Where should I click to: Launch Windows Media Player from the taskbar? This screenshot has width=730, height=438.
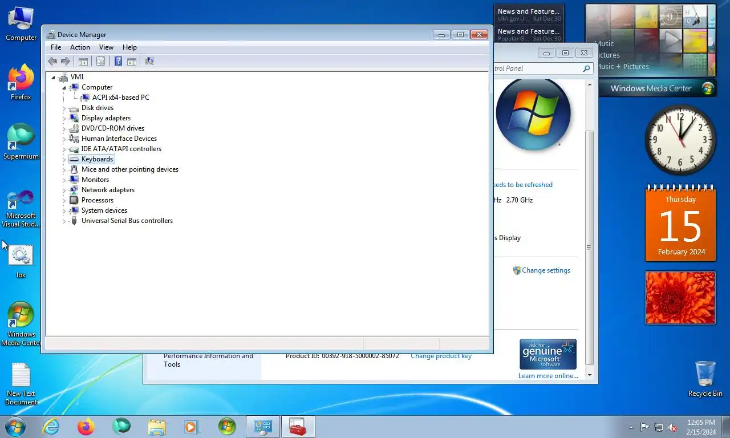point(191,427)
